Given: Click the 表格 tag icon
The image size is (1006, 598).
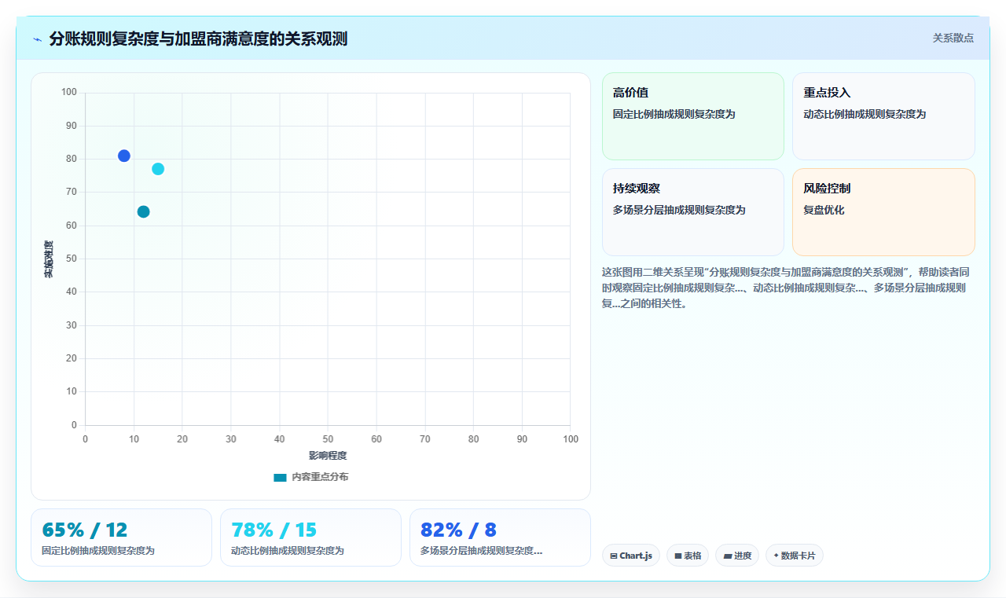Looking at the screenshot, I should [677, 556].
